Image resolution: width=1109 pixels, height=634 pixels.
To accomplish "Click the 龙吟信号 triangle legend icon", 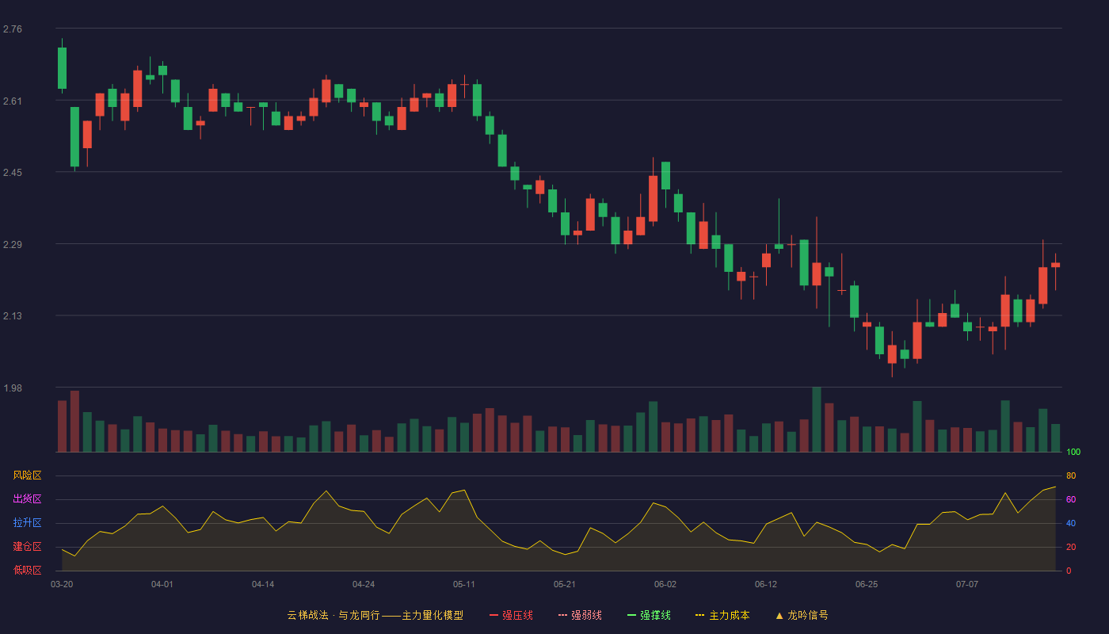I will click(779, 615).
